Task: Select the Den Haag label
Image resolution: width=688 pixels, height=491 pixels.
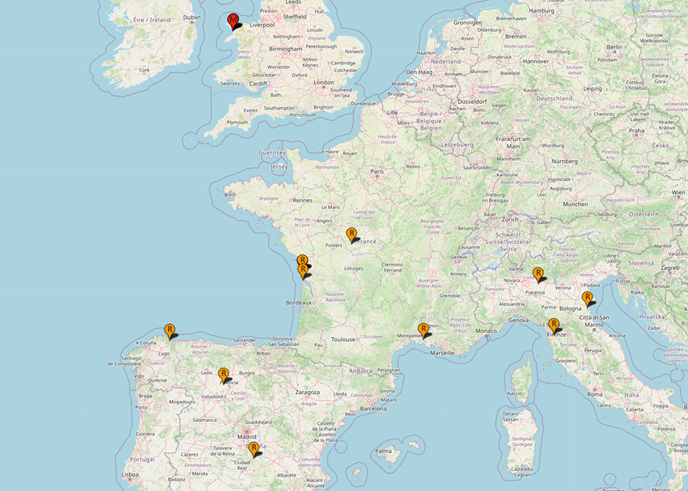Action: point(419,72)
